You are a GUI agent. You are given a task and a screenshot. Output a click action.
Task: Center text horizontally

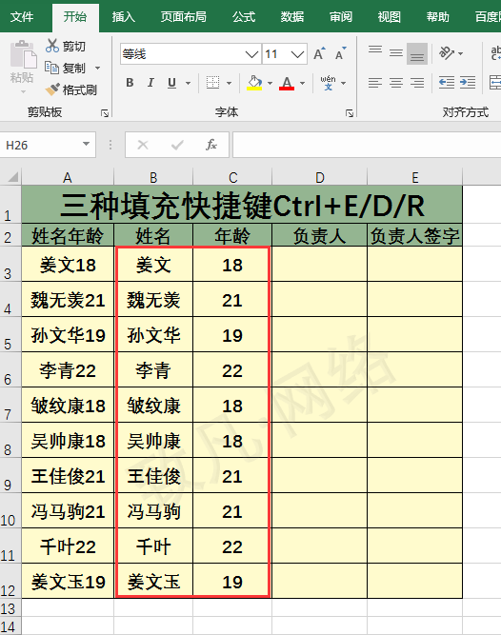[396, 83]
